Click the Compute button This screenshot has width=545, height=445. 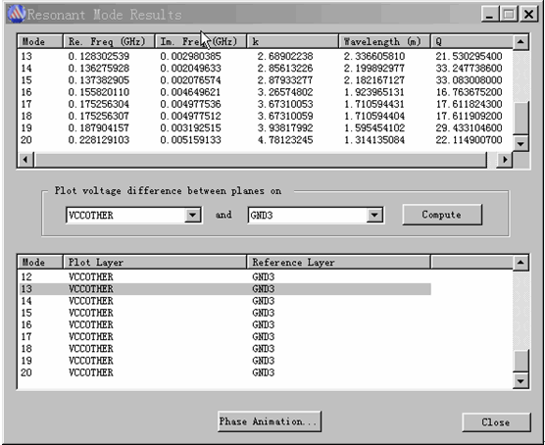click(x=442, y=215)
